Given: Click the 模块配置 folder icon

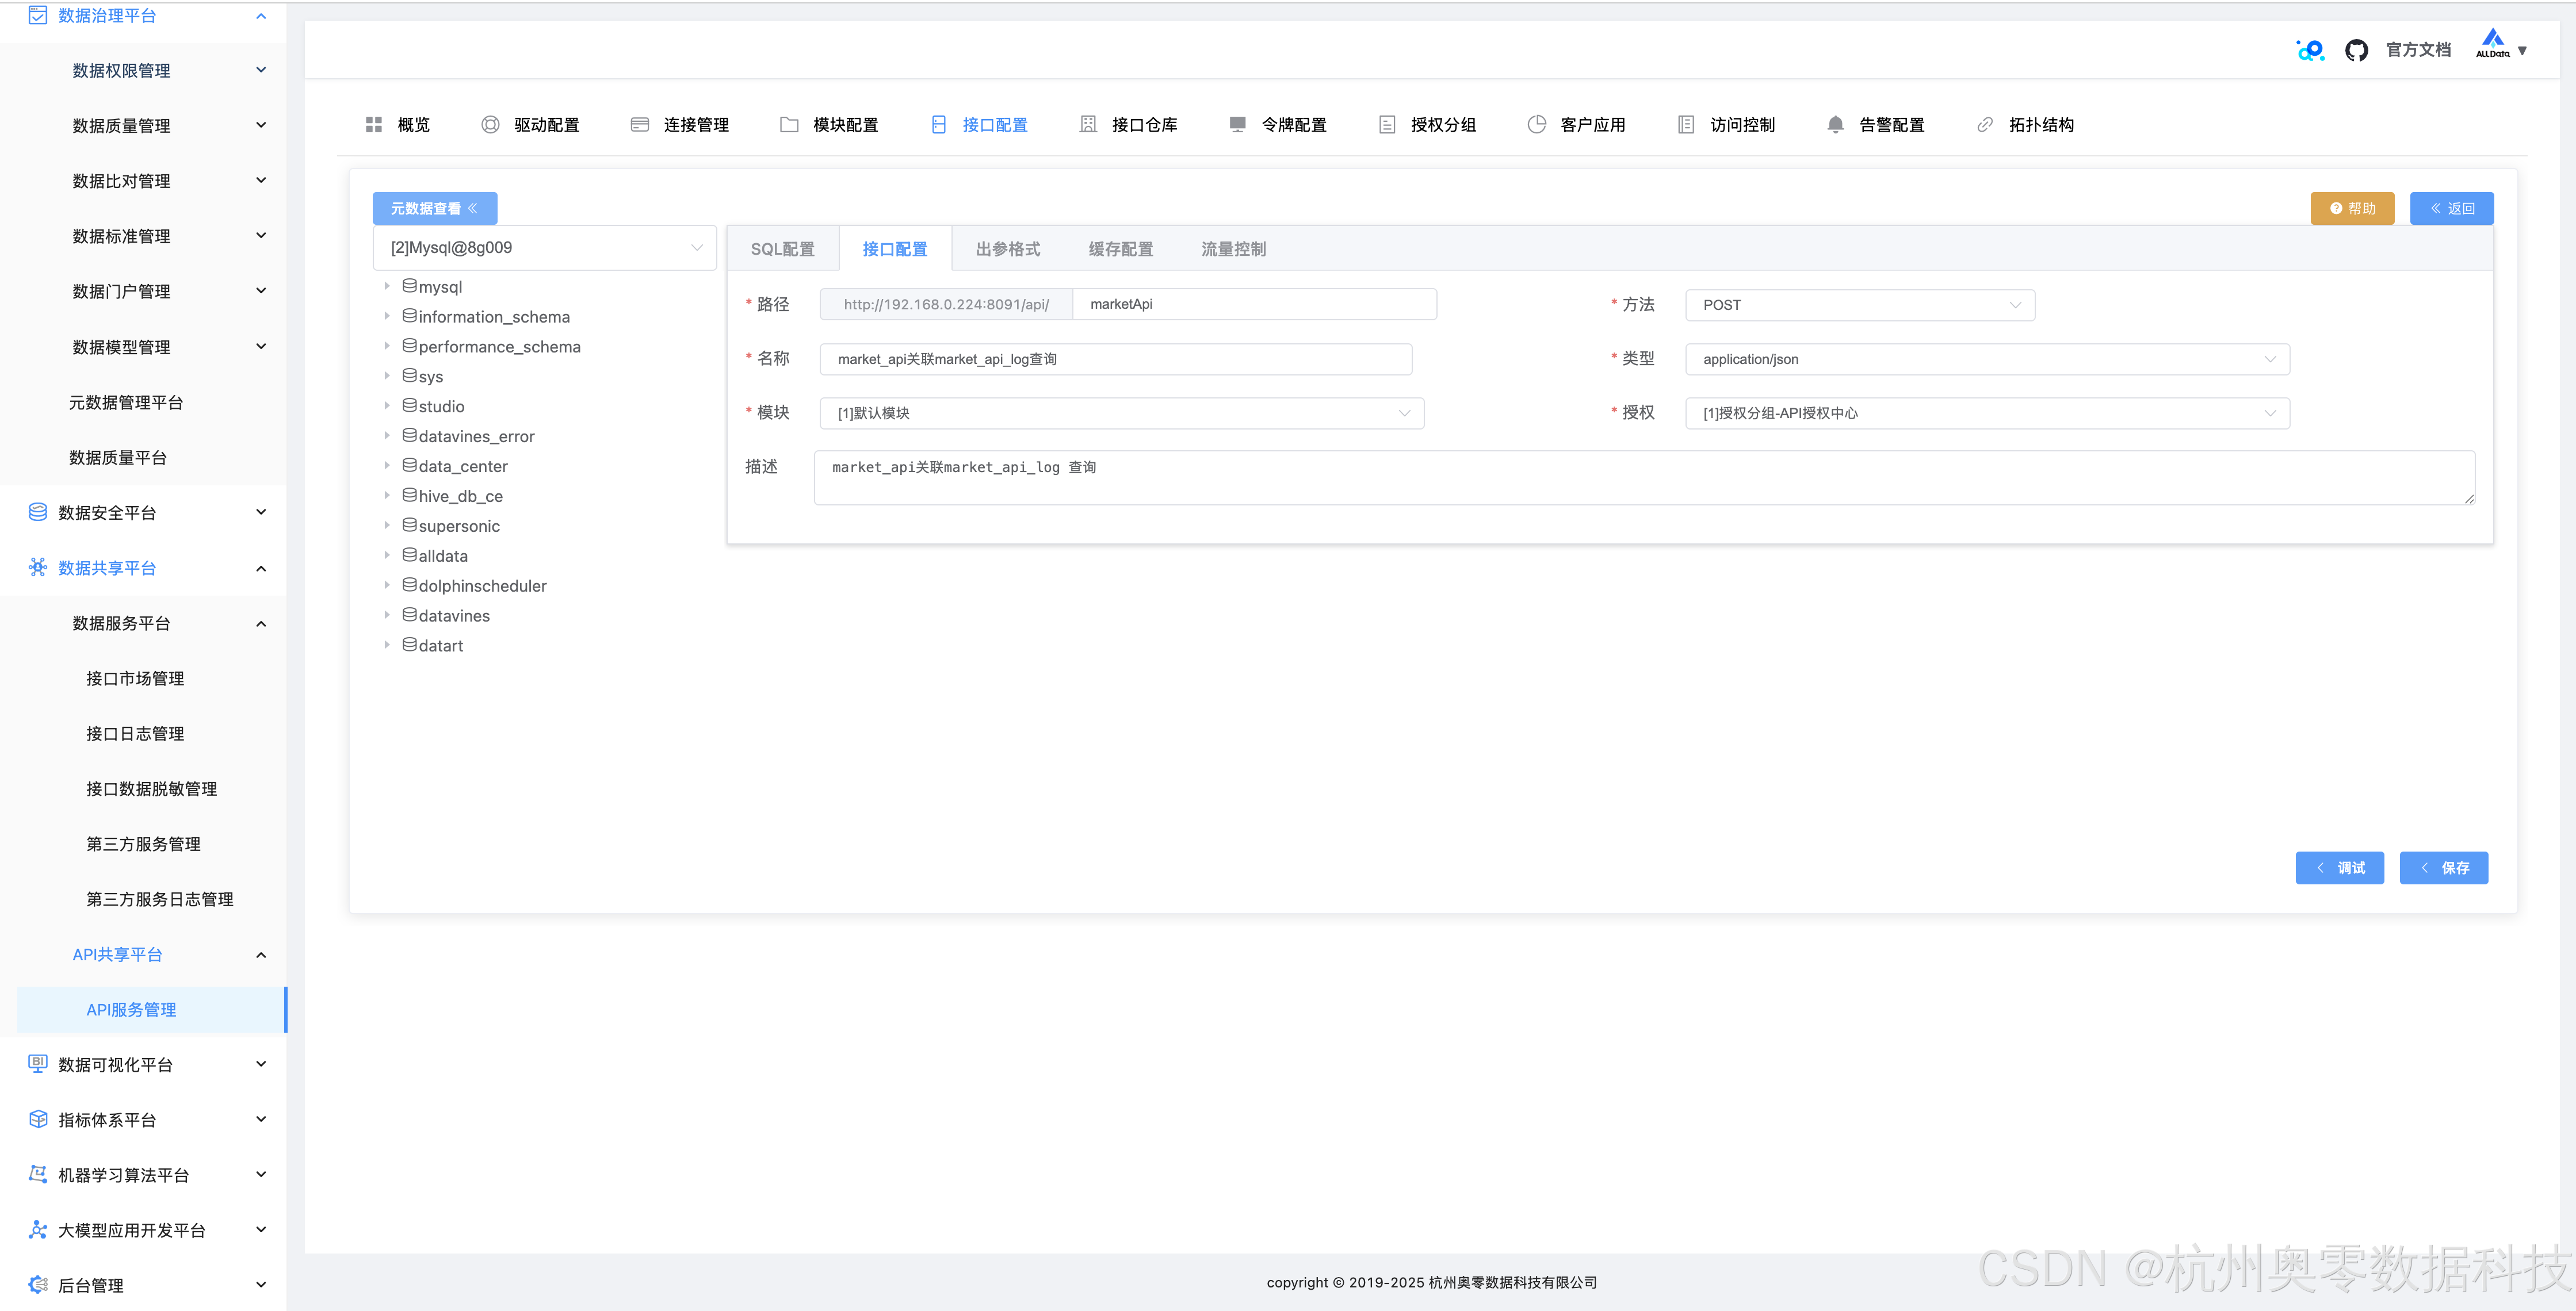Looking at the screenshot, I should pyautogui.click(x=789, y=125).
